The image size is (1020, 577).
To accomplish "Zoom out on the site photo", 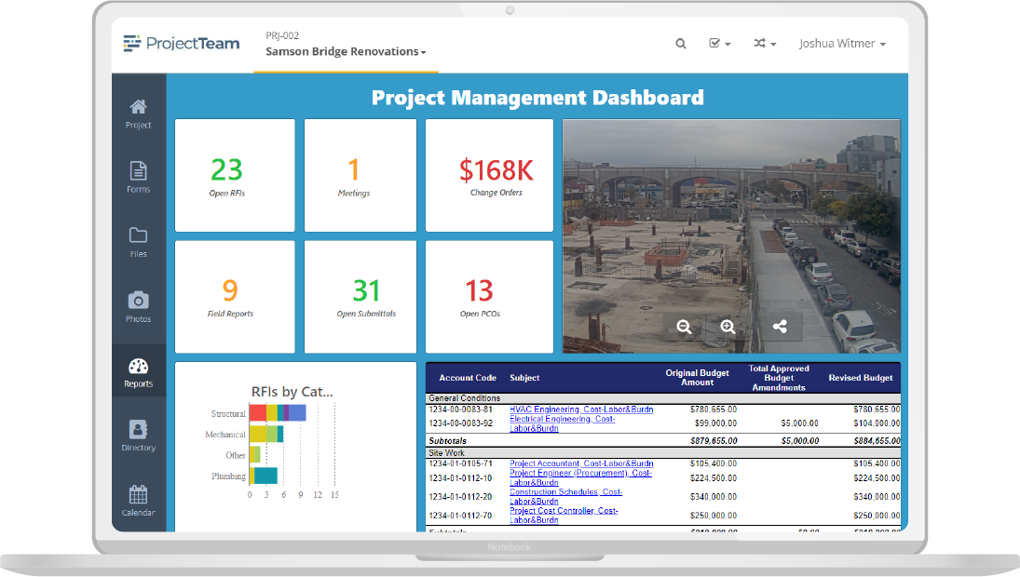I will point(684,326).
